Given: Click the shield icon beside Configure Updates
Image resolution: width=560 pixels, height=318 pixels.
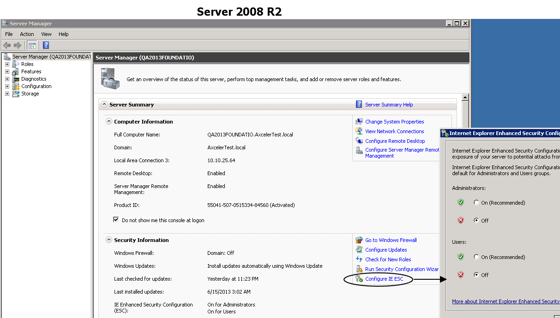Looking at the screenshot, I should [x=359, y=249].
